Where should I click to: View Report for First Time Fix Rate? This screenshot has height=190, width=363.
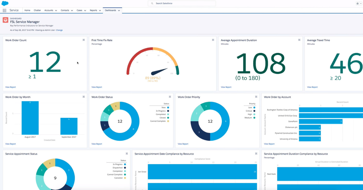(96, 87)
